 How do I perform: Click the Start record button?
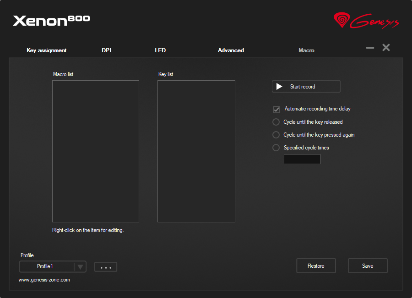306,87
